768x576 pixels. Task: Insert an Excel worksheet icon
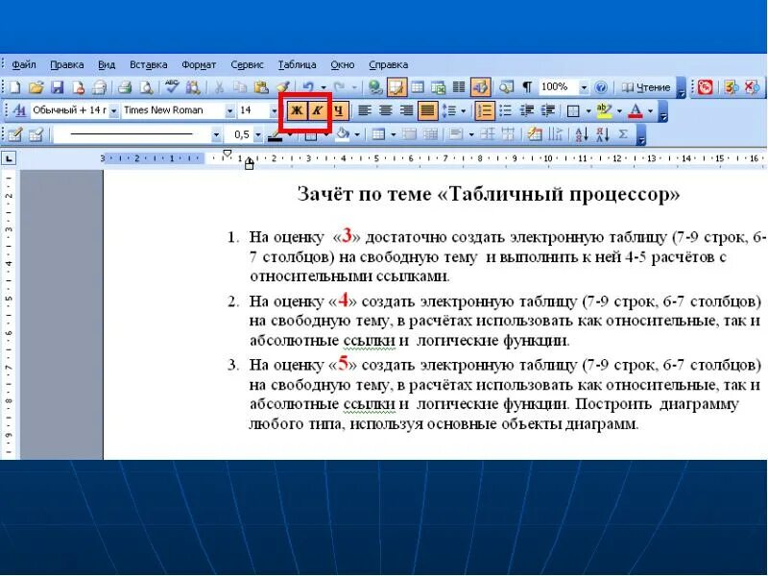(x=438, y=87)
